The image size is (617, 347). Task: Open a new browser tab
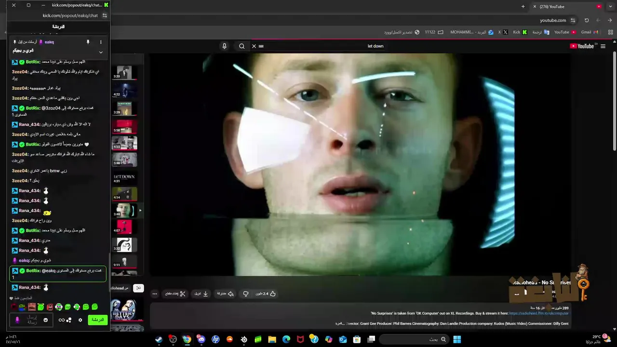click(x=523, y=6)
